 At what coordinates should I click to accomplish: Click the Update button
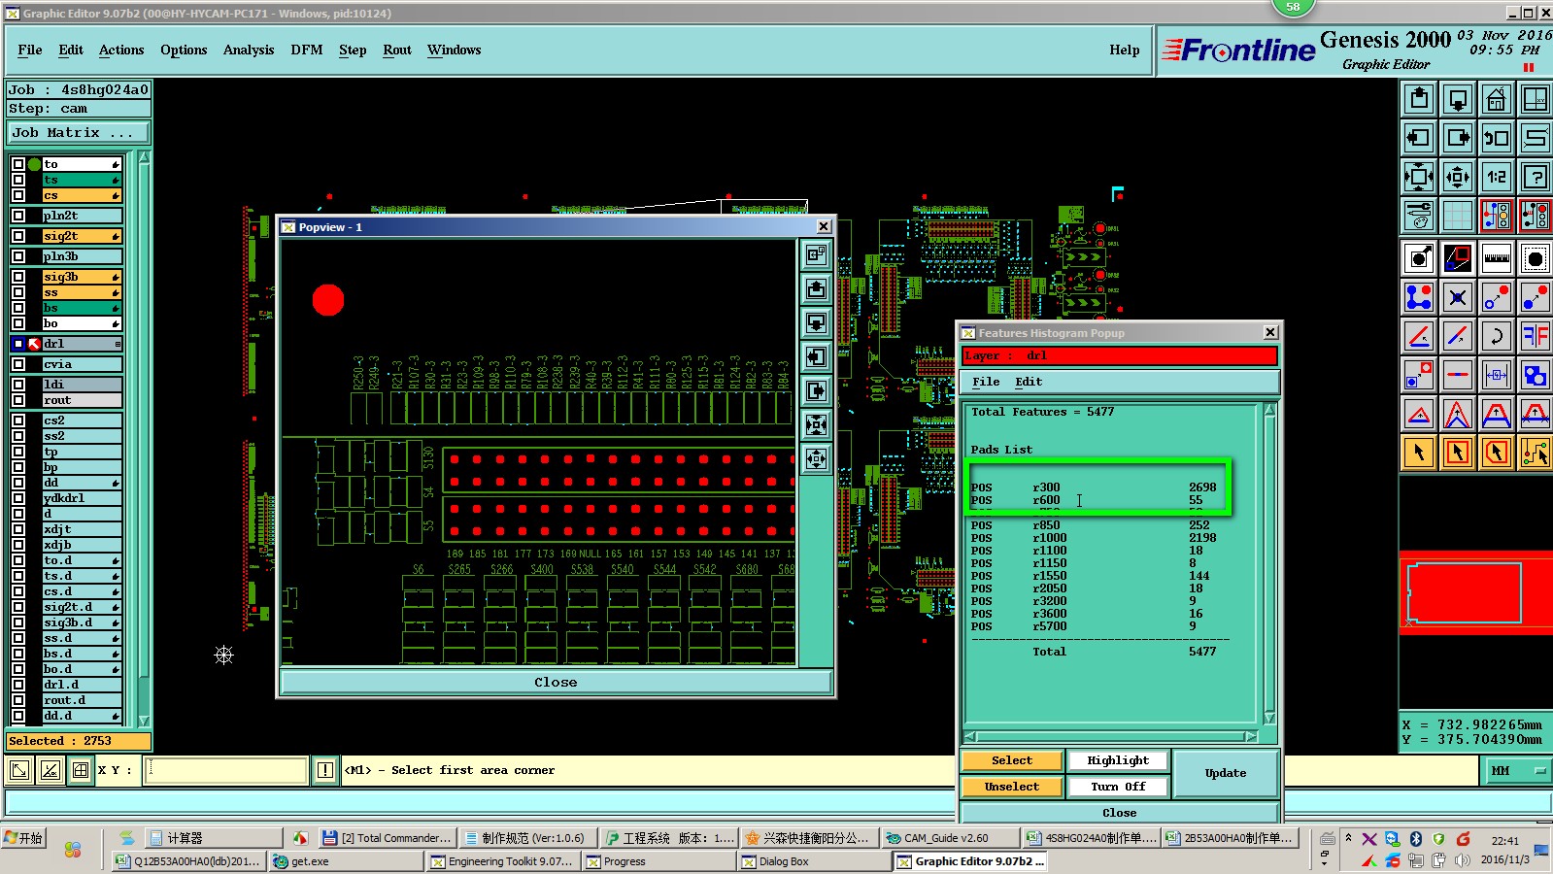1226,773
